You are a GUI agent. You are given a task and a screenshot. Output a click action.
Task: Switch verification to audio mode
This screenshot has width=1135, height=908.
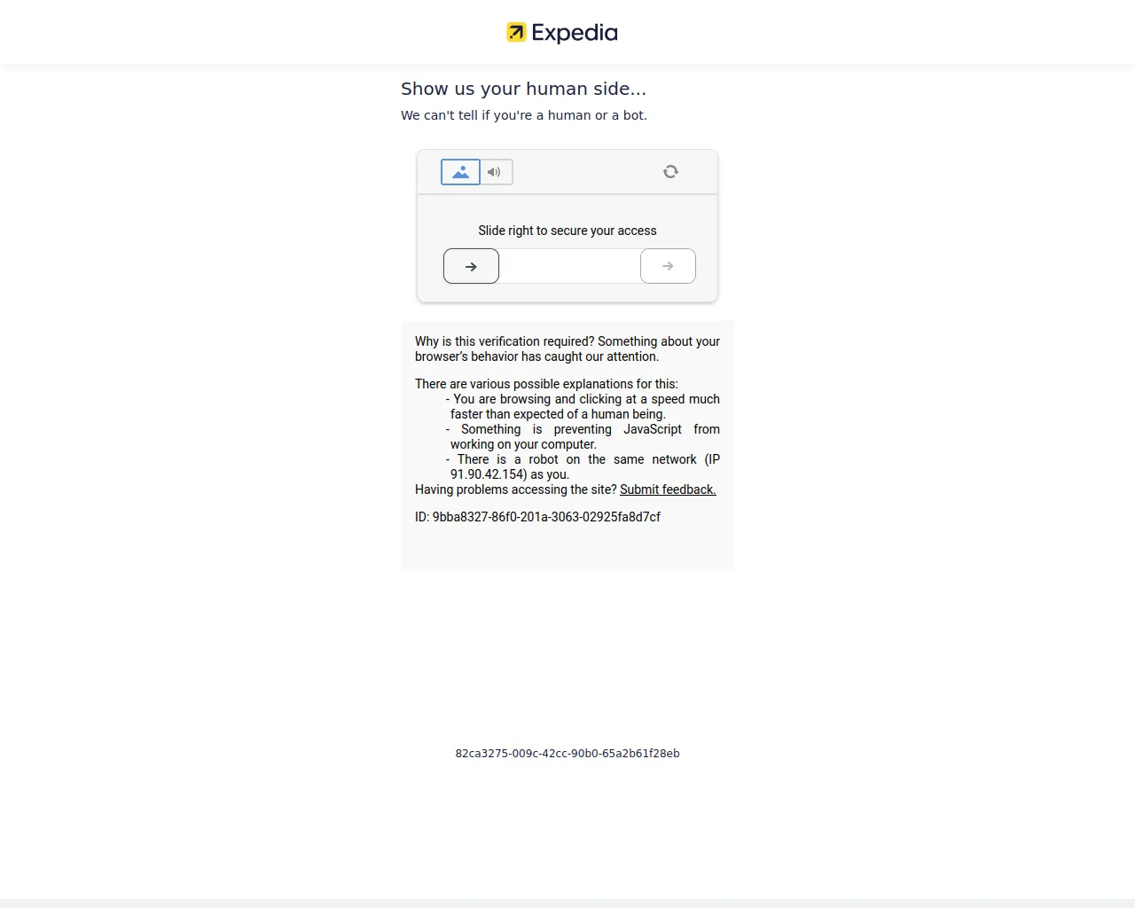pos(495,172)
